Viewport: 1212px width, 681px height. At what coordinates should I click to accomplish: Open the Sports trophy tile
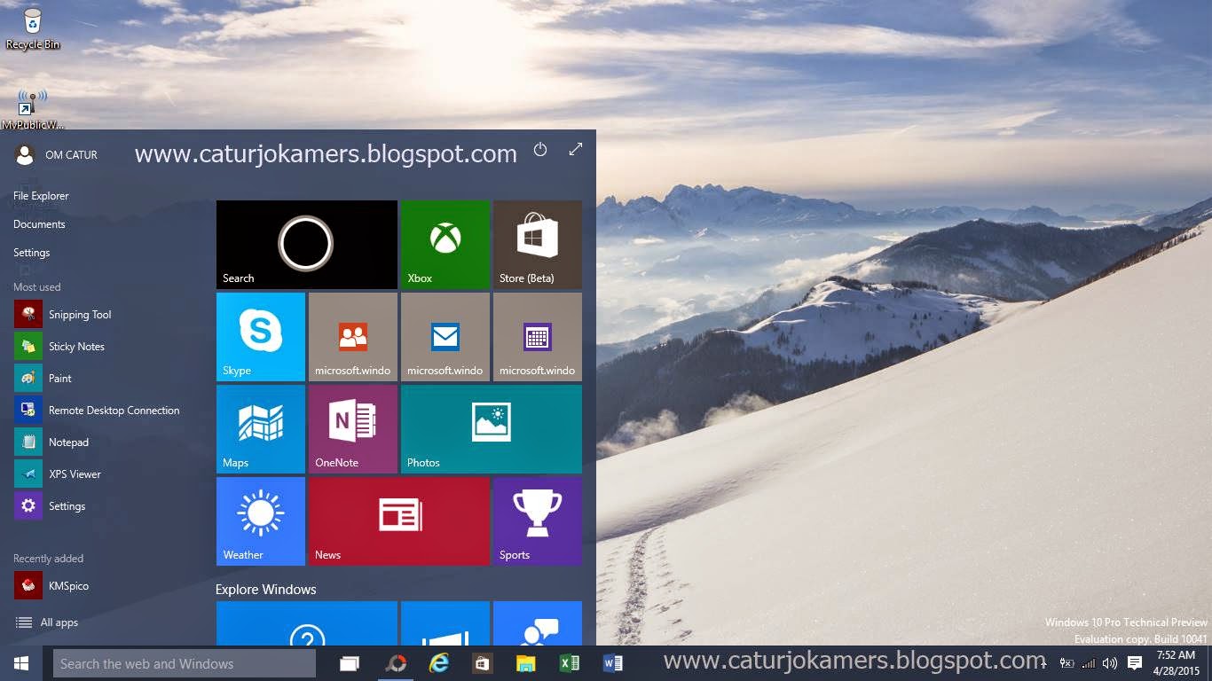(x=537, y=521)
